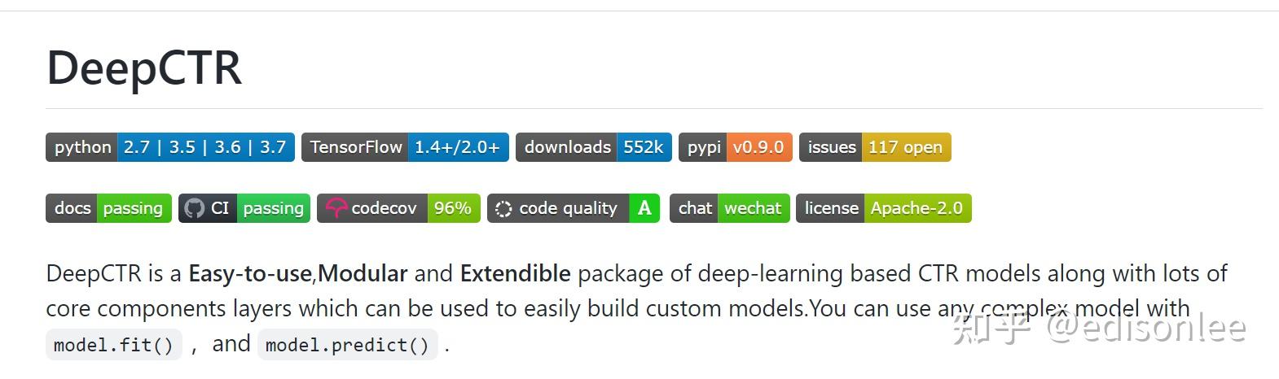Click the bold Easy-to-use text
This screenshot has width=1279, height=379.
tap(250, 273)
